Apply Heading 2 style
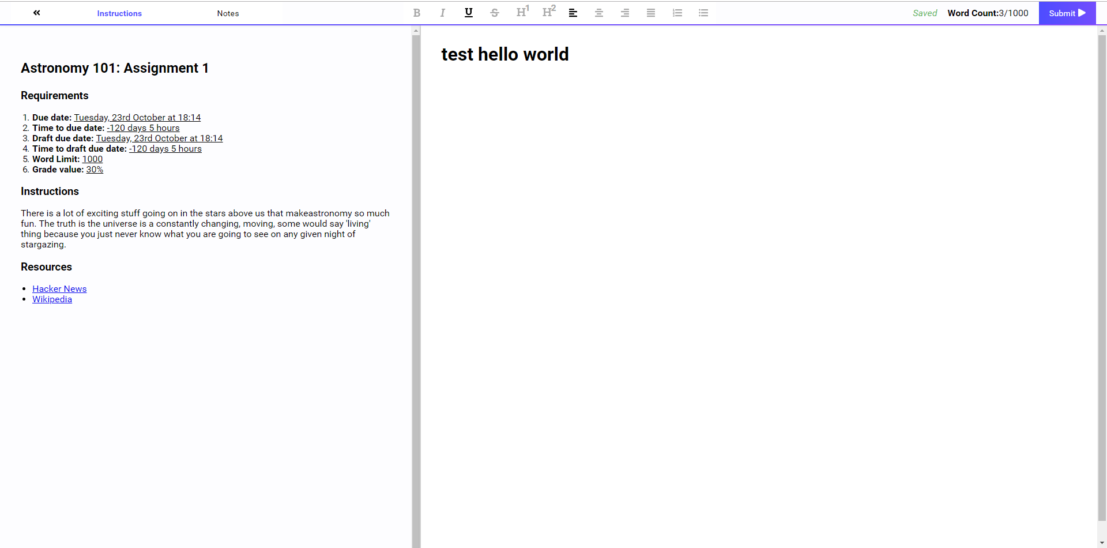 548,12
